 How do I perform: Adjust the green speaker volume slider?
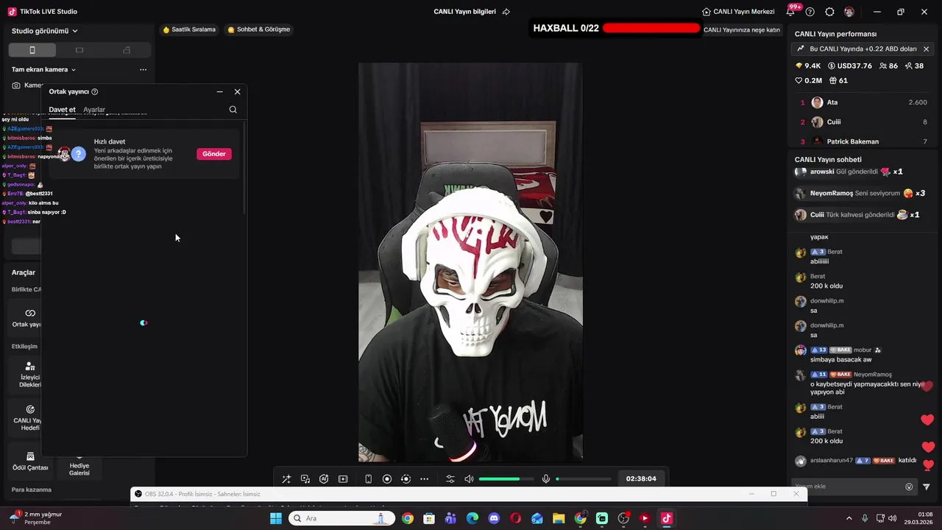click(x=506, y=478)
